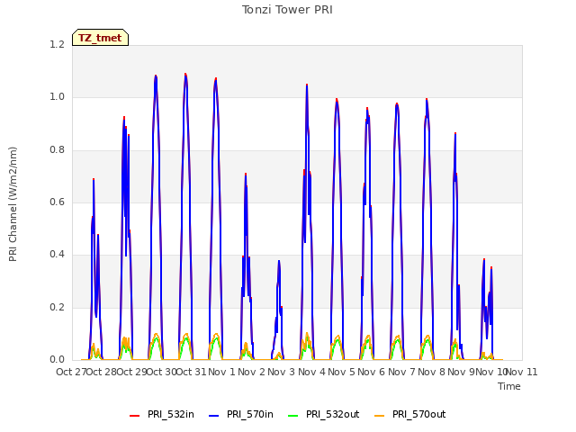Click the chart title Tonzi Tower PRI
The height and width of the screenshot is (432, 576).
[x=287, y=10]
